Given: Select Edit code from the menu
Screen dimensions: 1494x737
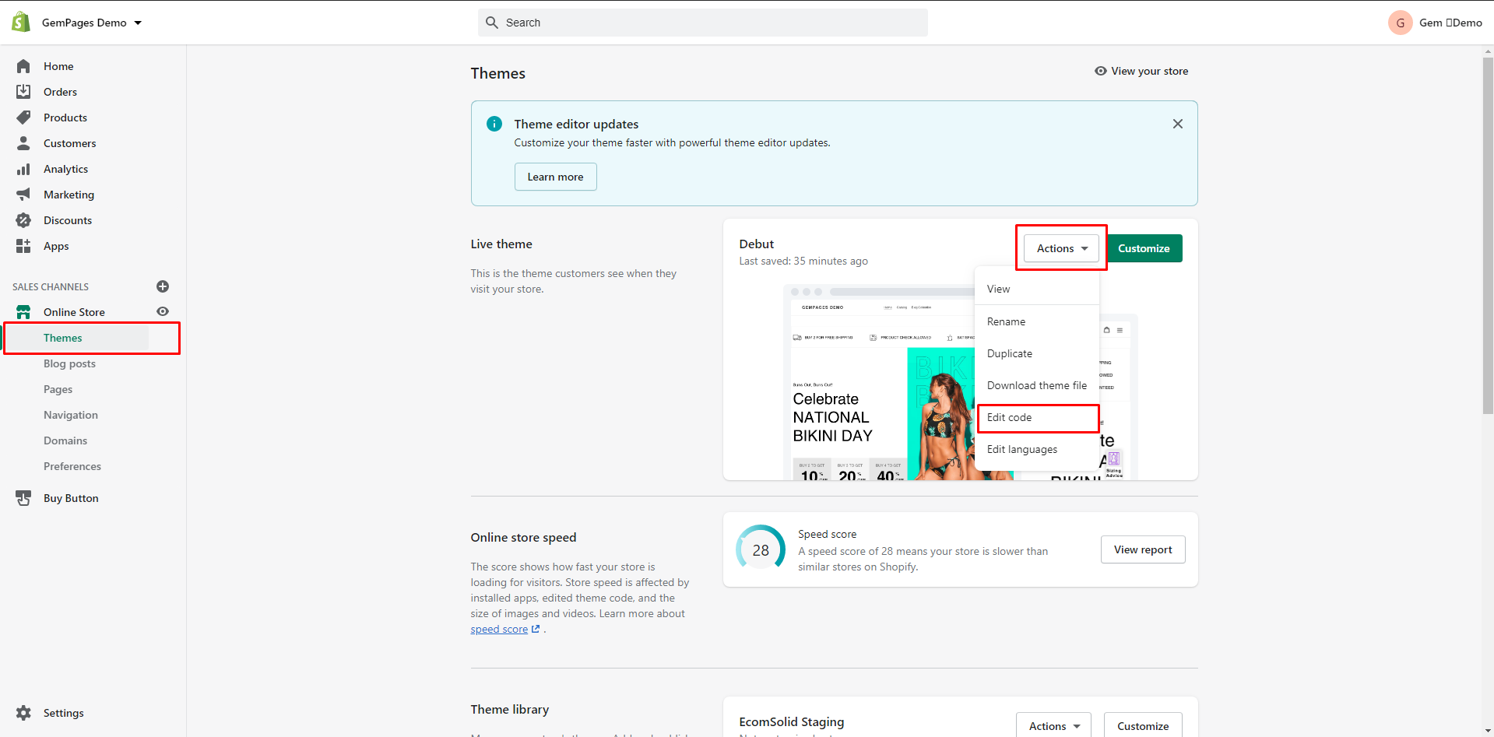Looking at the screenshot, I should [x=1009, y=418].
